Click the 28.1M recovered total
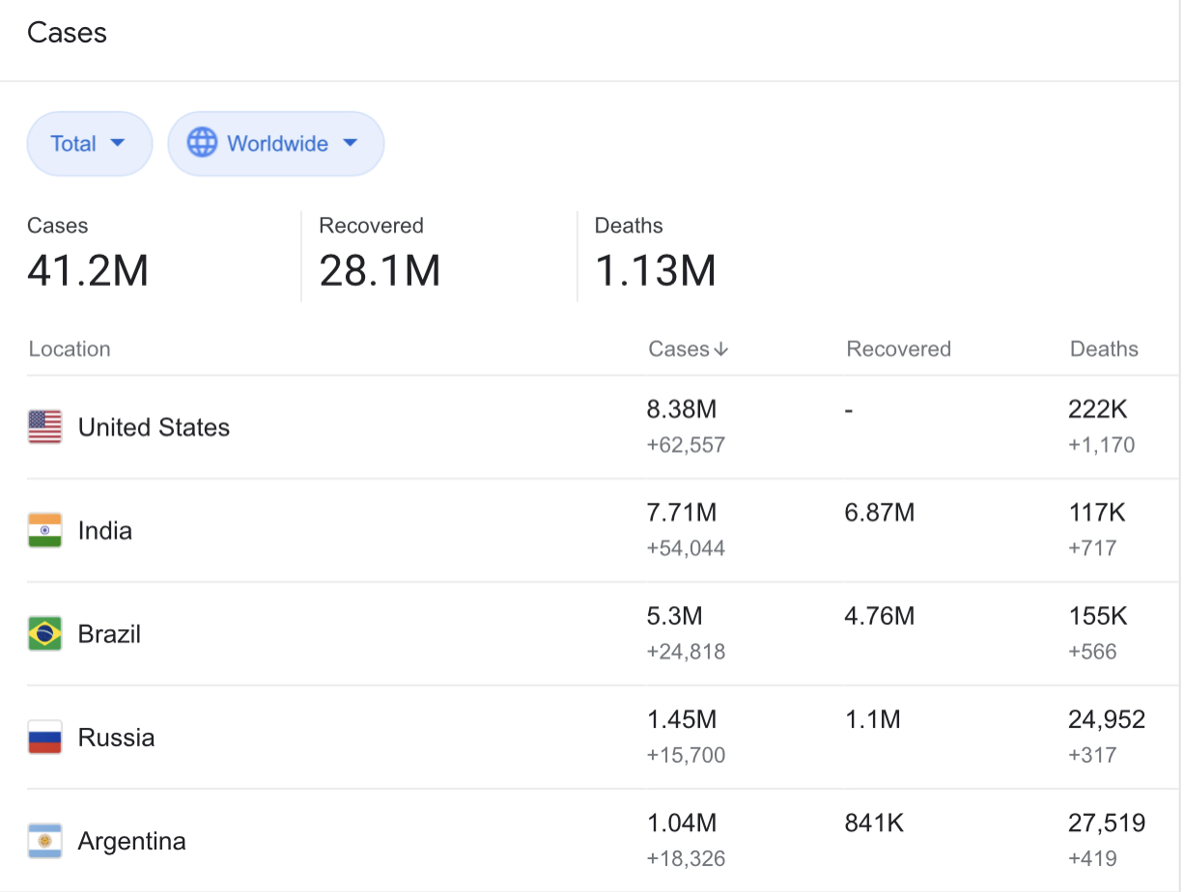 coord(380,271)
